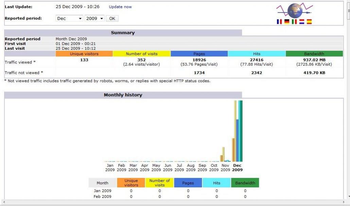The width and height of the screenshot is (350, 206).
Task: Expand the year dropdown showing 2009
Action: click(94, 19)
